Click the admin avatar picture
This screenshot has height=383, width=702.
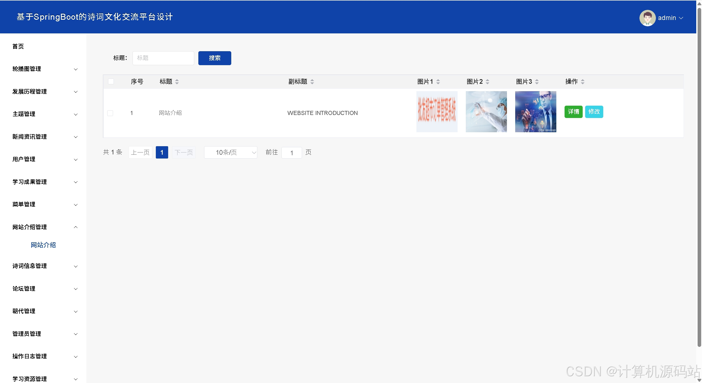pos(647,18)
